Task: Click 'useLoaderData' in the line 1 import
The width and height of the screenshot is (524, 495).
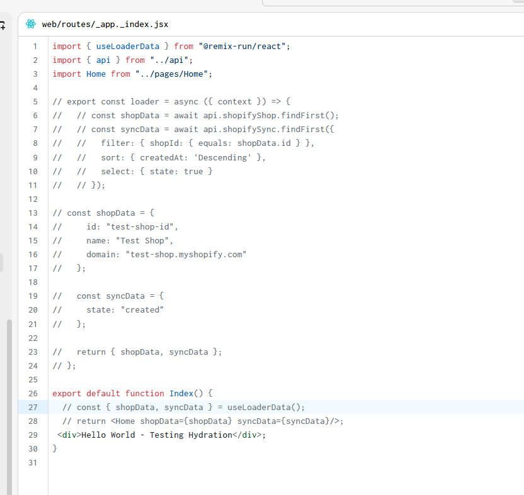Action: 128,47
